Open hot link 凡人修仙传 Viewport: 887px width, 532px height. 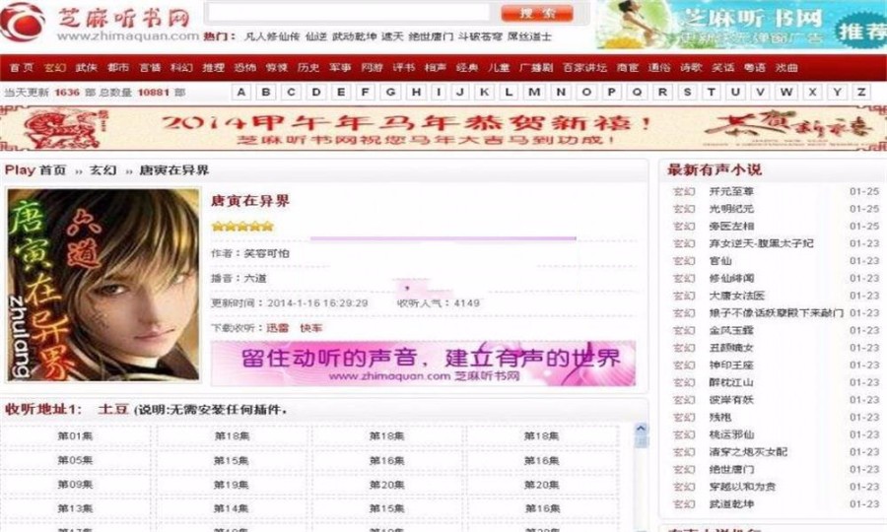pos(272,36)
